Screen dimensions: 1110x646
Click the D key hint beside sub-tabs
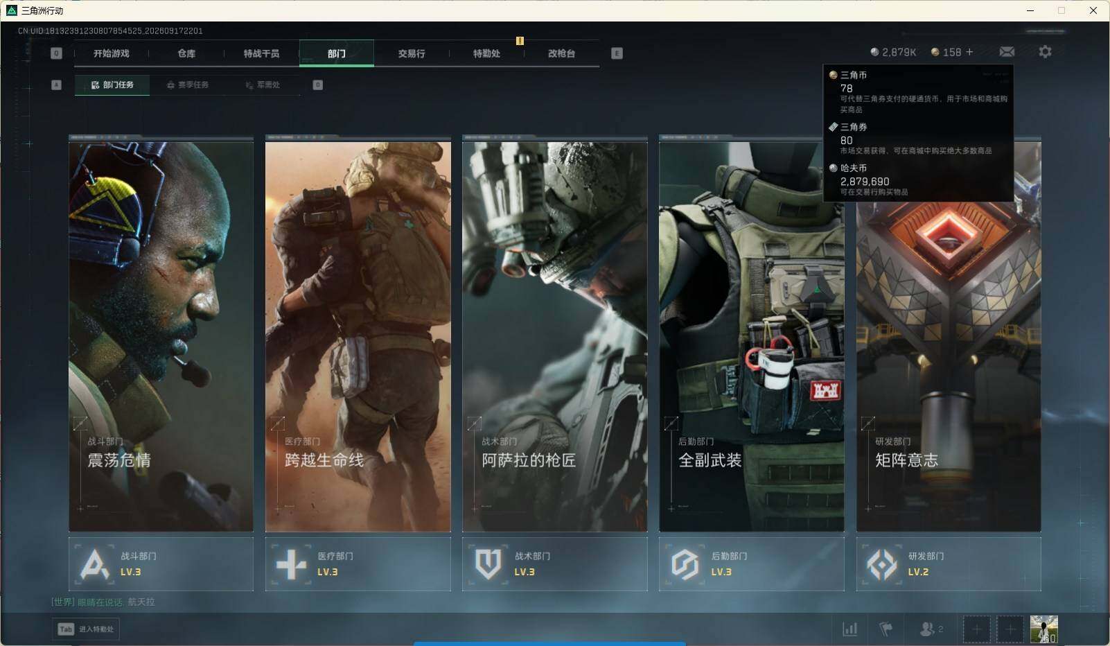pos(317,85)
